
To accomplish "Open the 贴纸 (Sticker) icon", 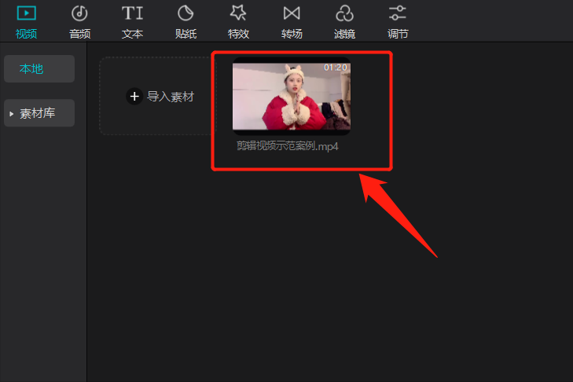I will tap(185, 13).
